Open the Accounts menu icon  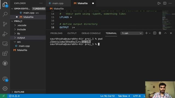5,79
